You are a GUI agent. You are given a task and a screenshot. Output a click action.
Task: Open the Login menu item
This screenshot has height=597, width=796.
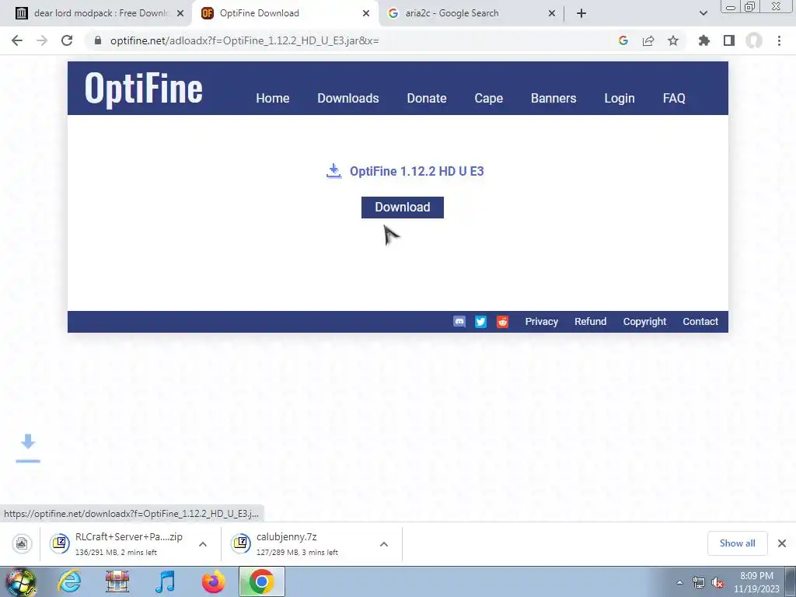pos(620,98)
